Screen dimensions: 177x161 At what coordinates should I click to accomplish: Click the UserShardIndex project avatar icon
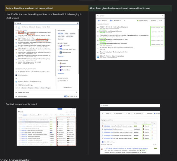coord(61,52)
